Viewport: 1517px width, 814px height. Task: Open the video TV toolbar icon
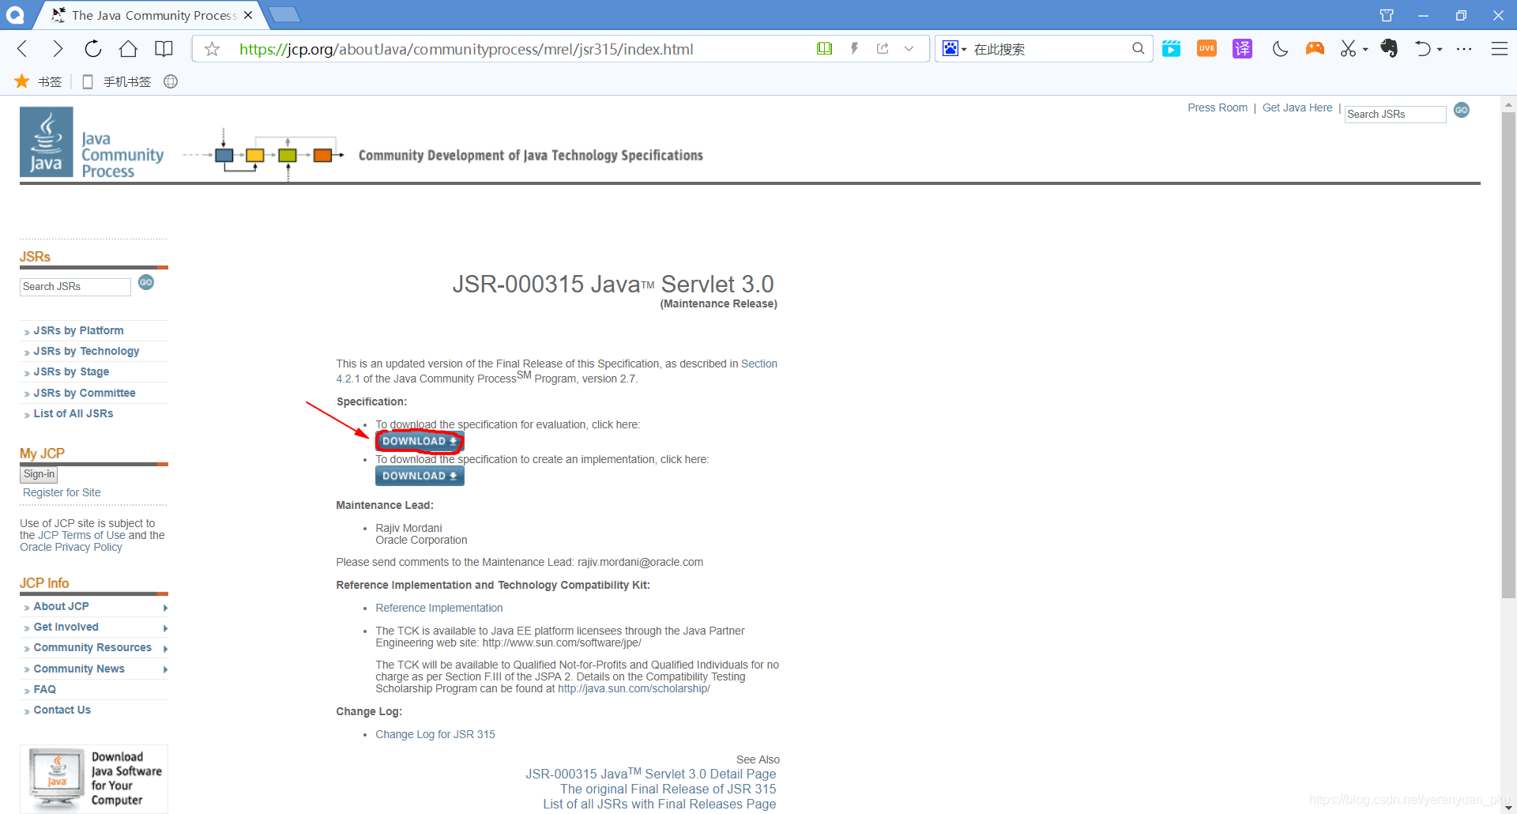[1172, 49]
